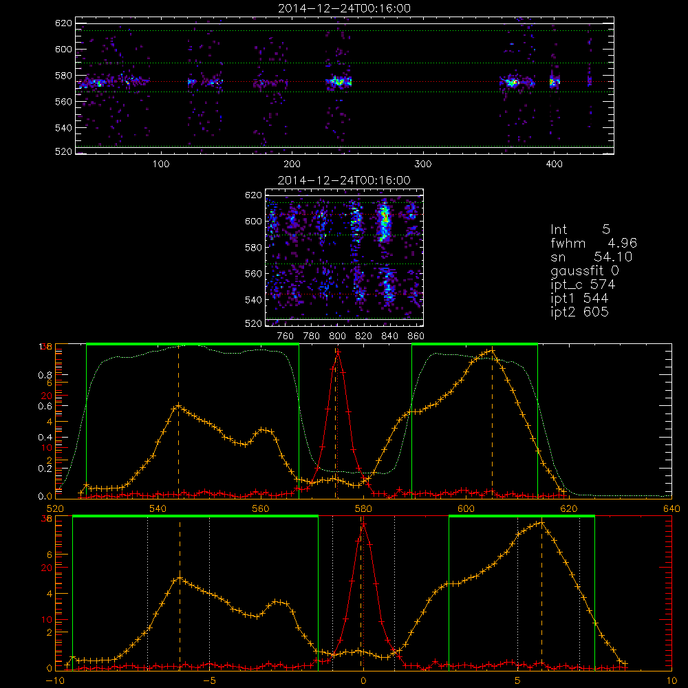Viewport: 688px width, 688px height.
Task: Click x-axis label 760 of the small image
Action: (286, 336)
